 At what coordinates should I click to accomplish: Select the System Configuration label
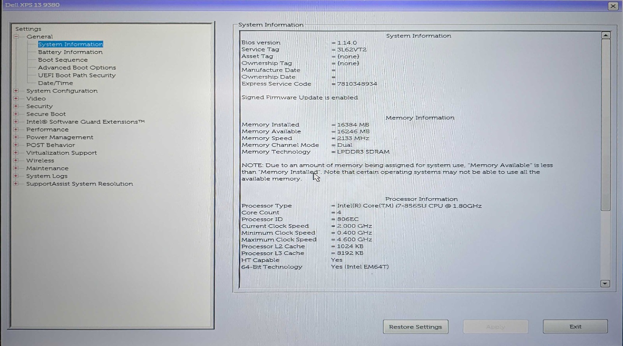(x=62, y=91)
